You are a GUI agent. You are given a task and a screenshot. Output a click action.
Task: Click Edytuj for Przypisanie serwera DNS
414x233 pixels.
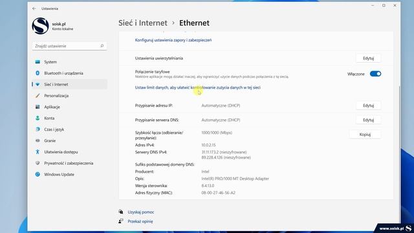[368, 120]
